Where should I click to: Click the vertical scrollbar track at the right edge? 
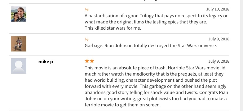coord(242,55)
